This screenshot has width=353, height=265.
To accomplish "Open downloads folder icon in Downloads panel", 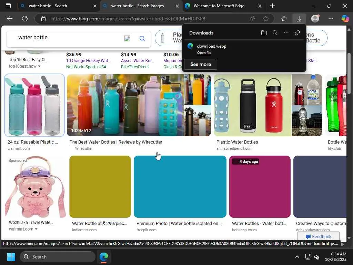I will (264, 33).
